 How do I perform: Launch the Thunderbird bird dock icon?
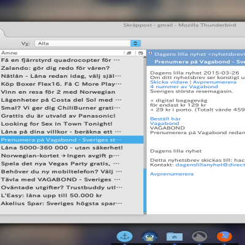[149, 237]
